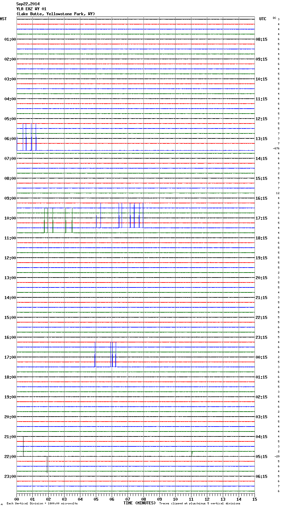
Task: Click the 18:15 UTC time label
Action: [x=261, y=238]
